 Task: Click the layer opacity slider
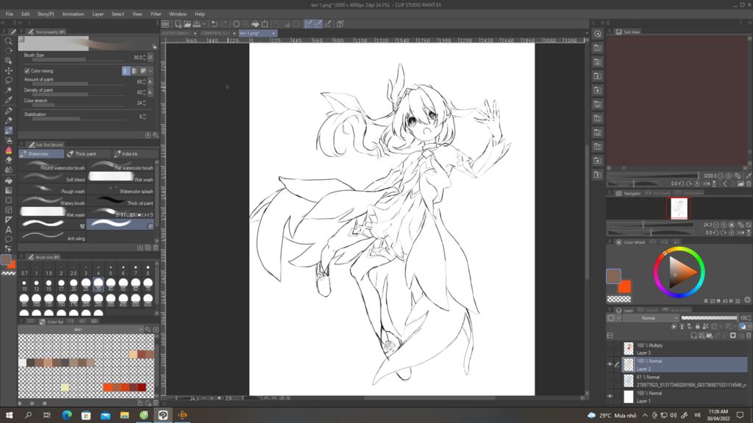[710, 318]
